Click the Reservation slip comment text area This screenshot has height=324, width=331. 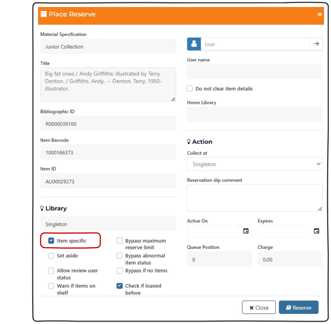(x=255, y=198)
